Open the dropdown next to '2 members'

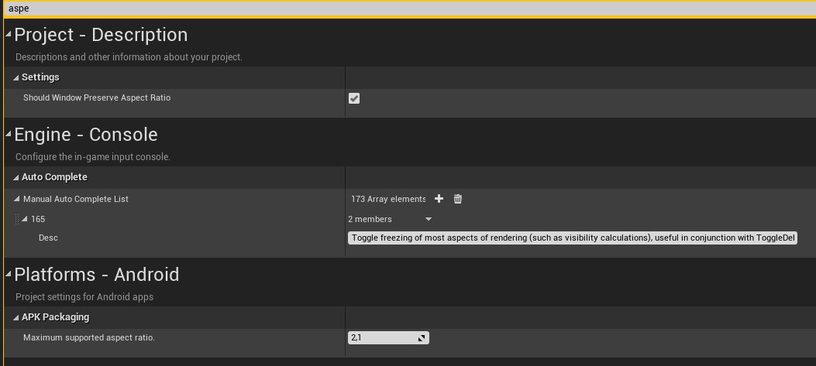(429, 220)
